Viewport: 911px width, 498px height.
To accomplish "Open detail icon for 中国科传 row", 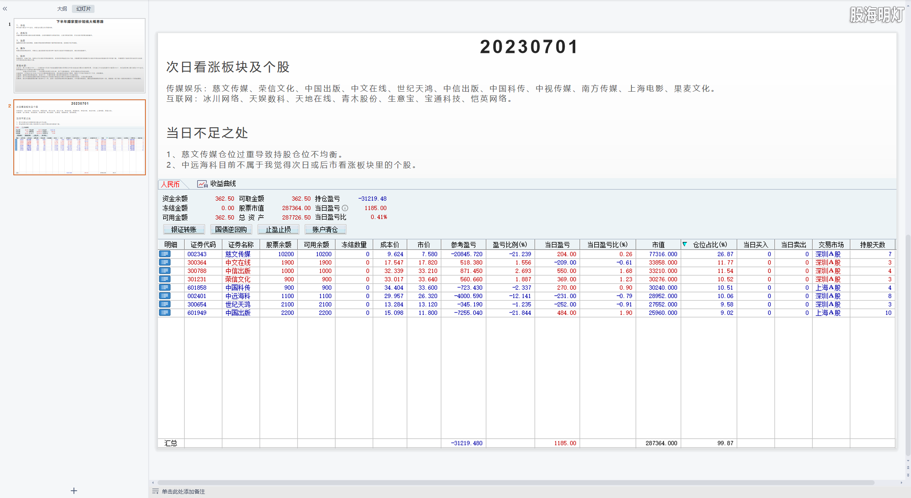I will pyautogui.click(x=165, y=288).
